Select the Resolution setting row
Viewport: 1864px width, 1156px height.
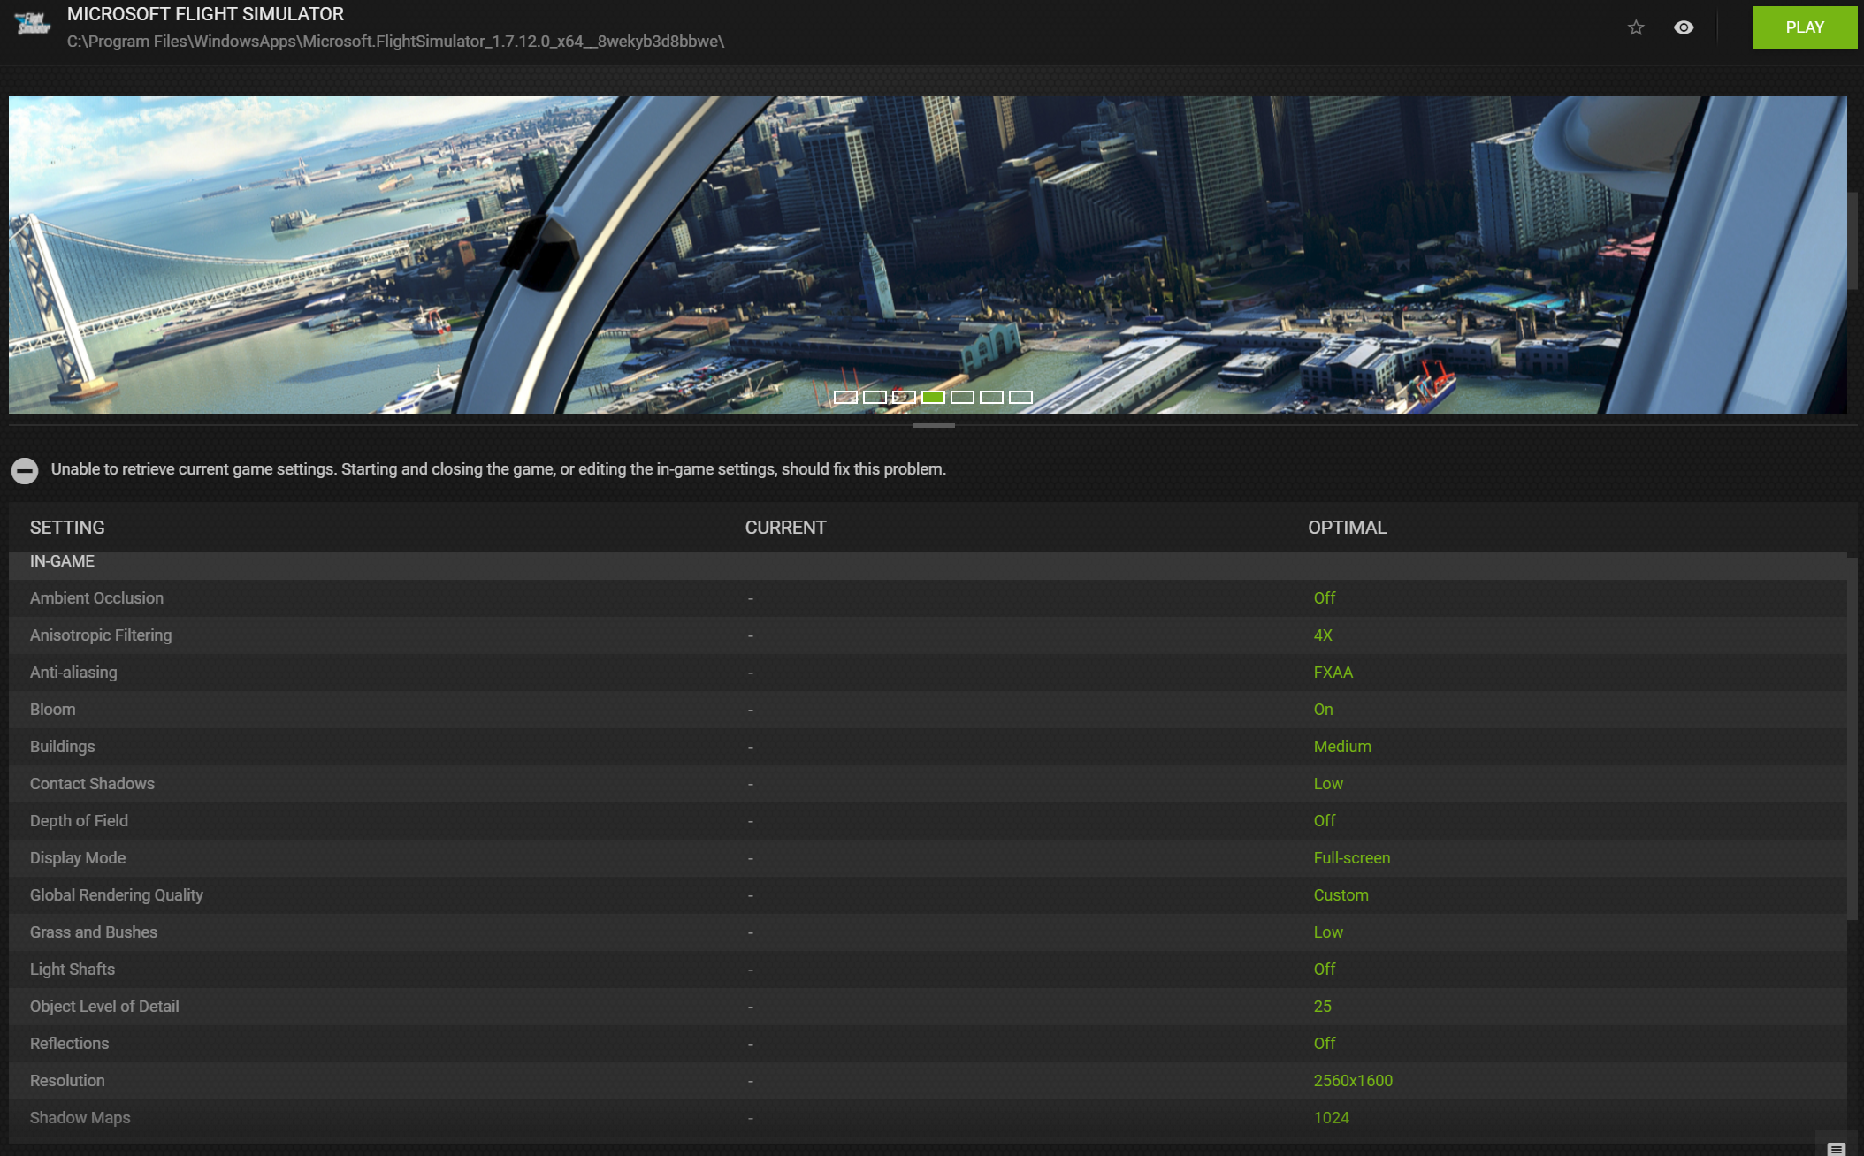pyautogui.click(x=928, y=1081)
